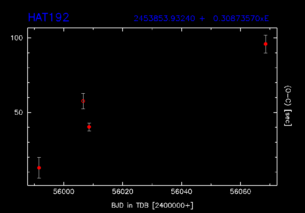
Task: Pick the lowest red data point at bottom left
Action: click(x=39, y=168)
